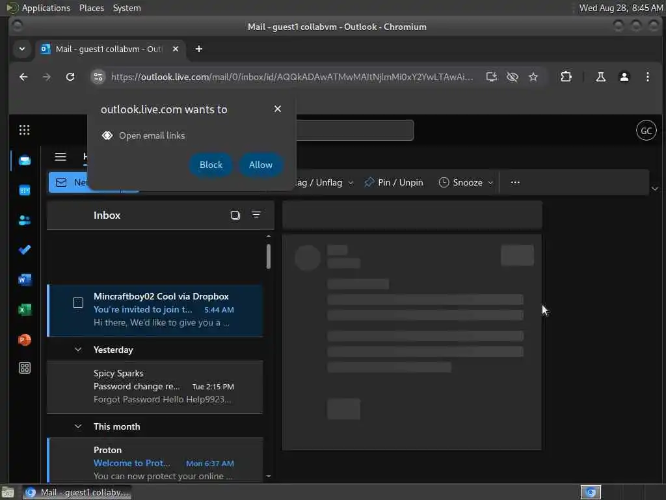Open the more options ellipsis in toolbar
Viewport: 666px width, 500px height.
(515, 182)
